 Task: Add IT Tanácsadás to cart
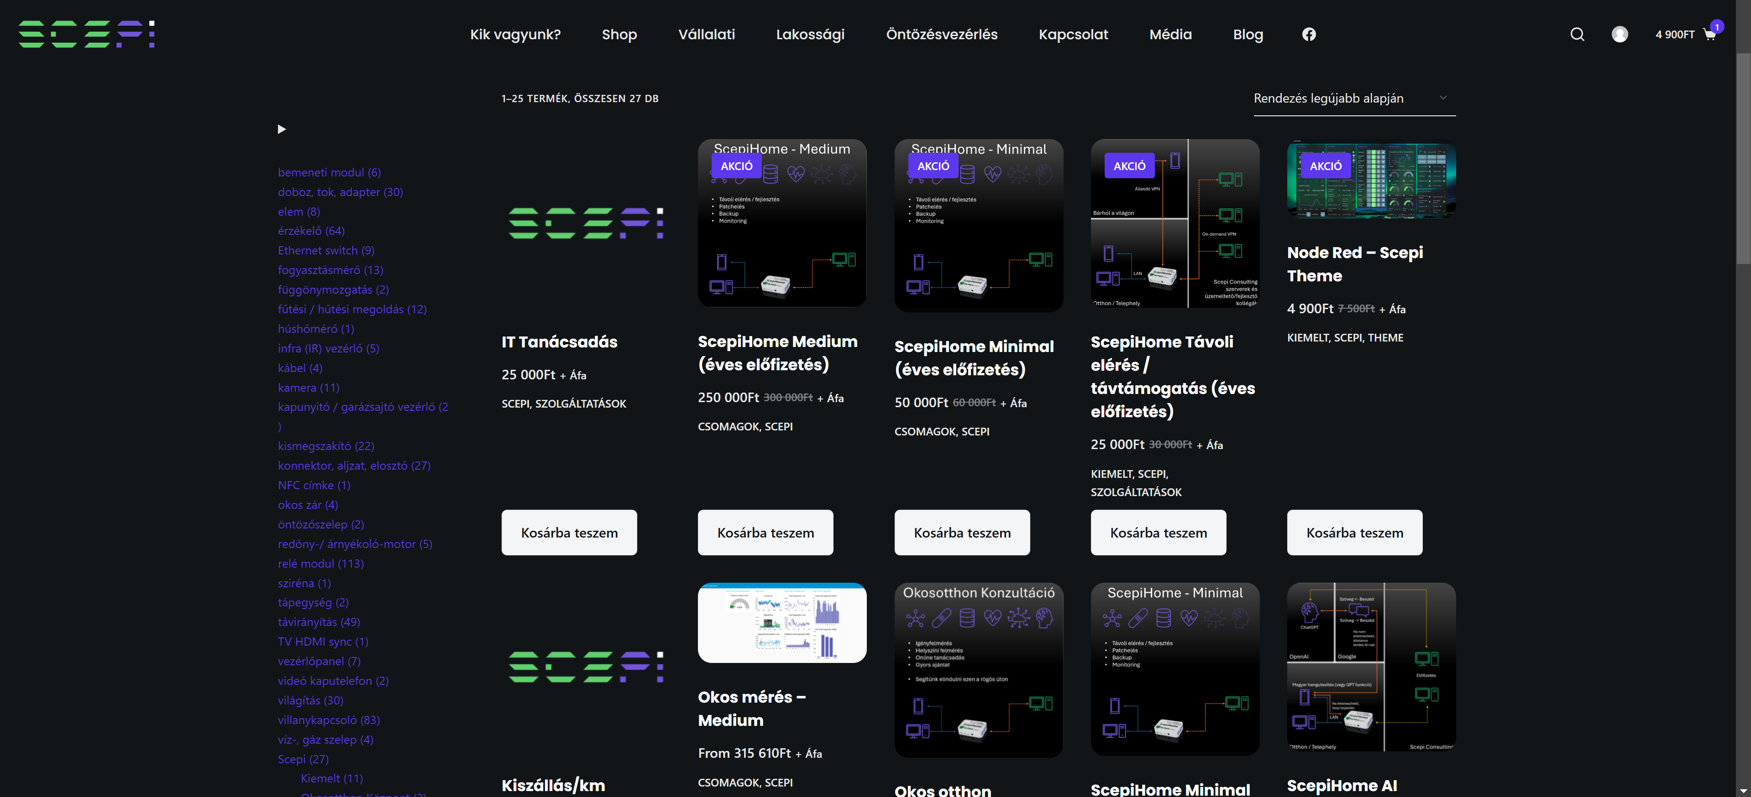coord(569,532)
